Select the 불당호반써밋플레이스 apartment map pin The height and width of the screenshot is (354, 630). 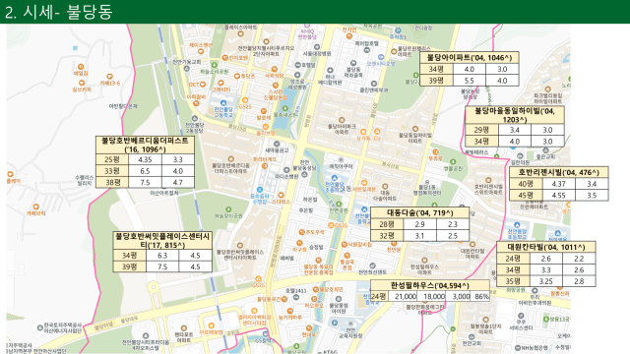pyautogui.click(x=240, y=245)
